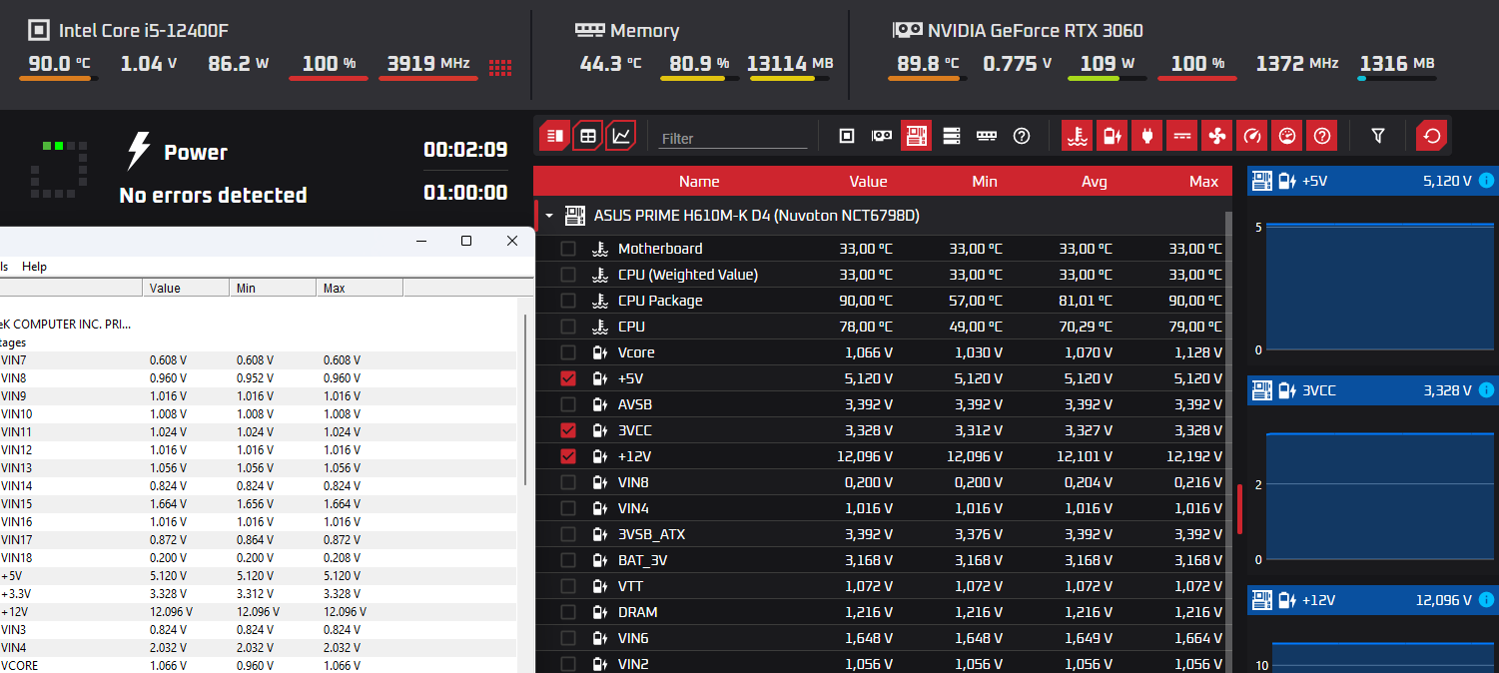Toggle the memory module source filter icon

[987, 136]
